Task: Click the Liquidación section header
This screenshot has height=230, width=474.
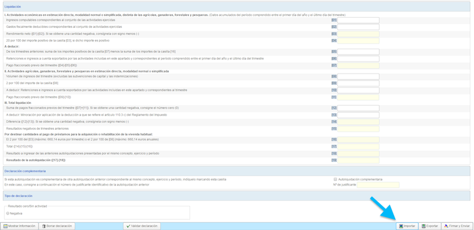Action: pos(236,7)
